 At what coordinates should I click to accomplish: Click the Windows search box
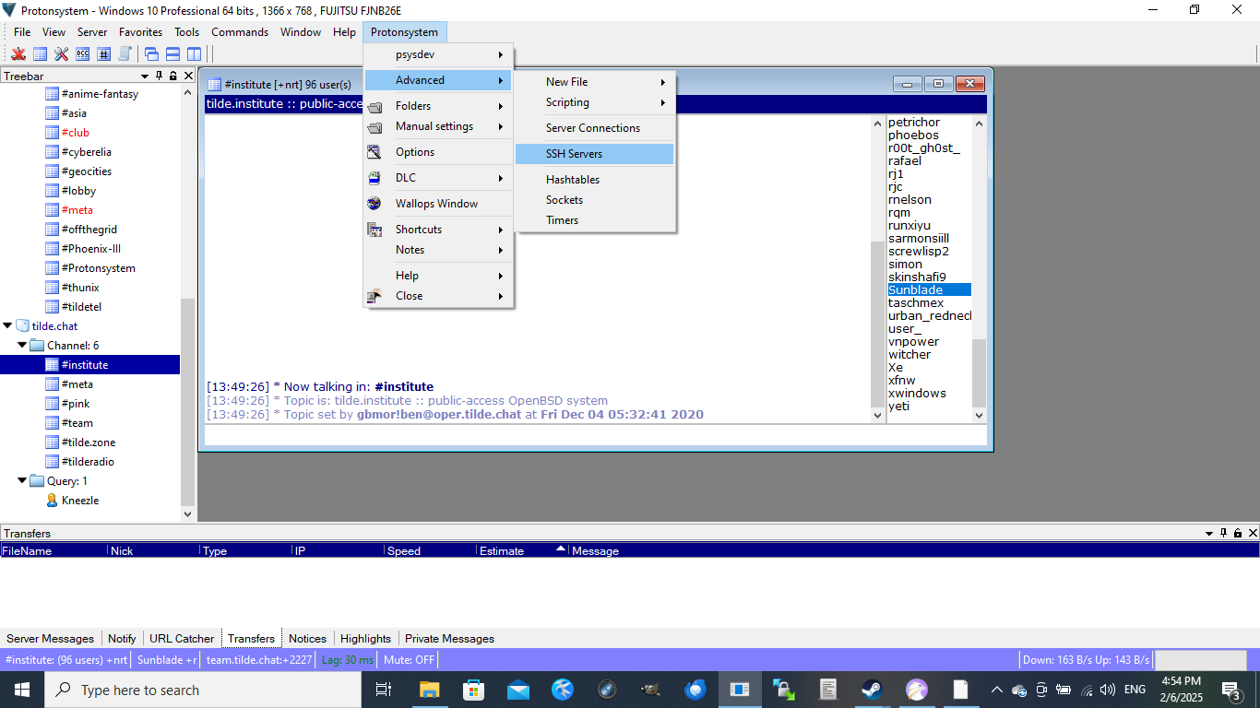[x=201, y=690]
